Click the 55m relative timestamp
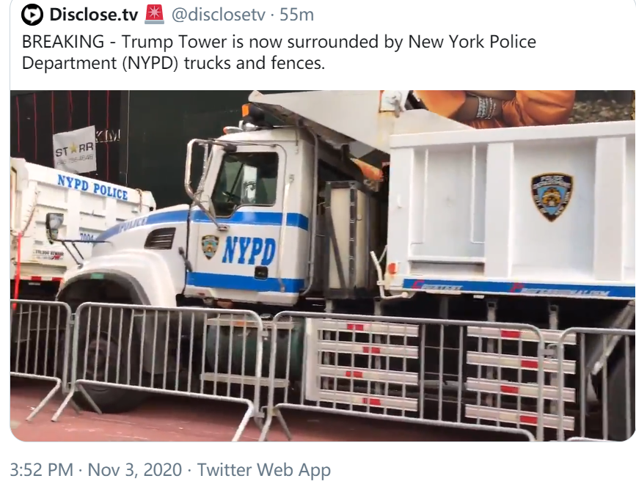636x484 pixels. [x=296, y=15]
